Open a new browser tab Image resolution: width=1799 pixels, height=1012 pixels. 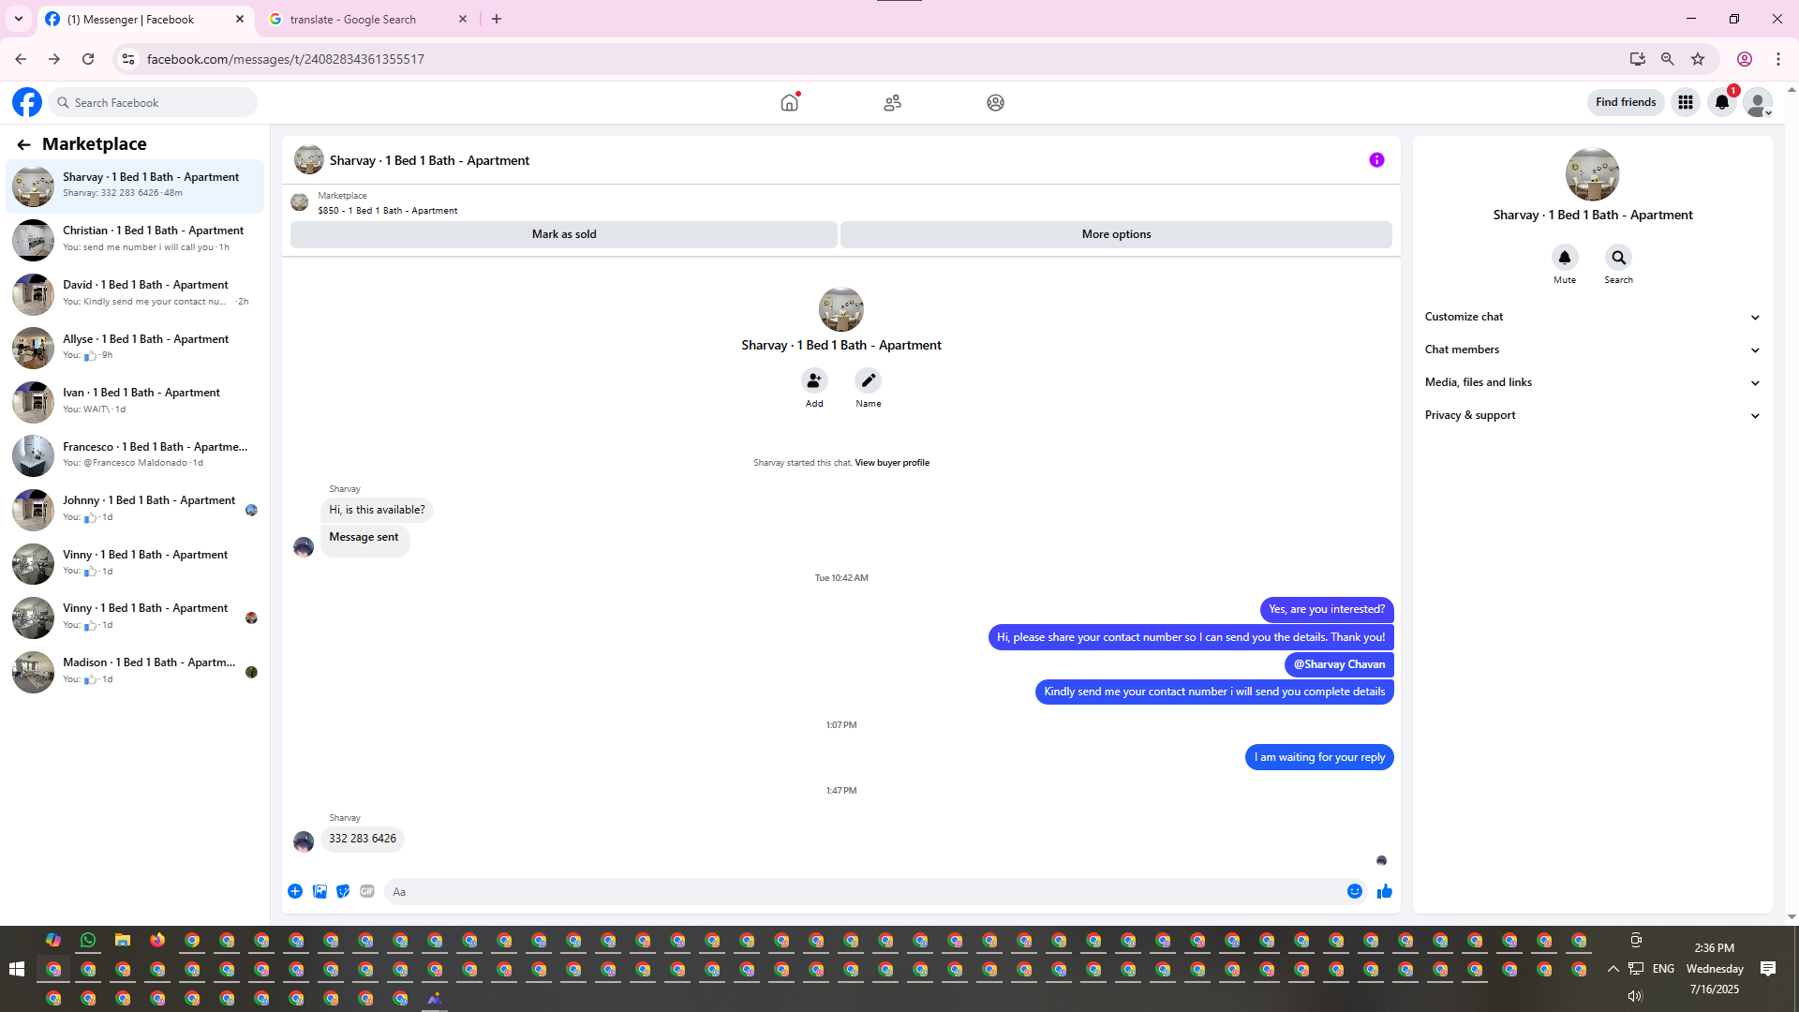pyautogui.click(x=497, y=19)
